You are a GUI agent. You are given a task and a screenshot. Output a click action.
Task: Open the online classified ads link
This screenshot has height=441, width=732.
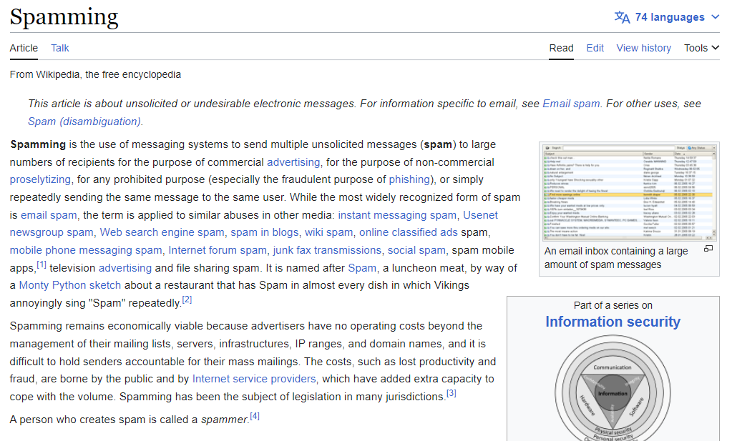409,232
